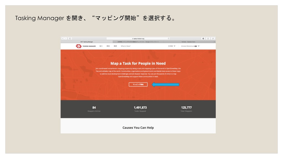The image size is (283, 159).
Task: Click the new tab plus icon
Action: point(214,42)
